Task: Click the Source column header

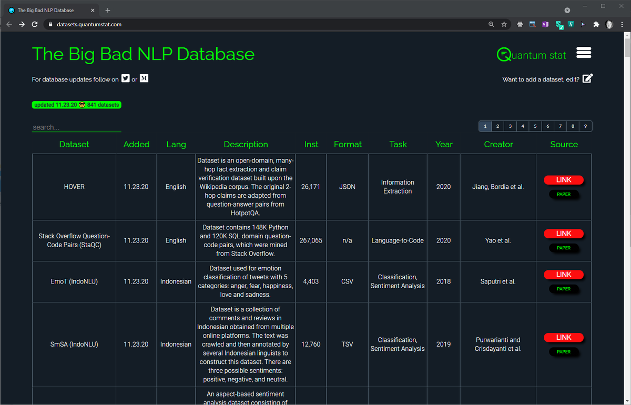Action: coord(564,144)
